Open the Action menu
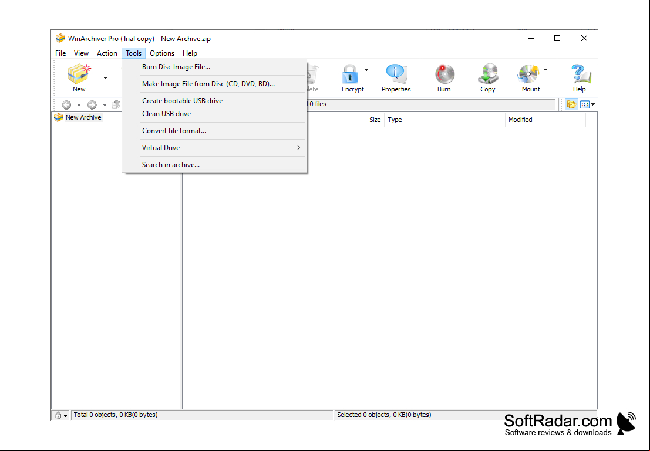Viewport: 650px width, 451px height. pyautogui.click(x=107, y=53)
